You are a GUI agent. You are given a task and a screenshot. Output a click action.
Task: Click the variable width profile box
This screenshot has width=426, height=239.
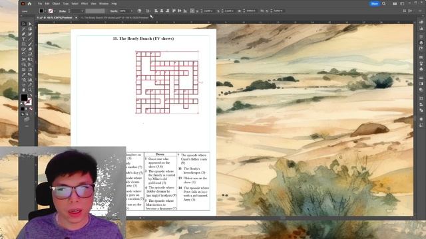pos(95,11)
